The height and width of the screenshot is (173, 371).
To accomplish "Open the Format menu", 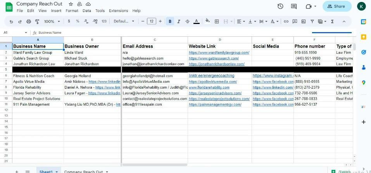I will pos(72,10).
